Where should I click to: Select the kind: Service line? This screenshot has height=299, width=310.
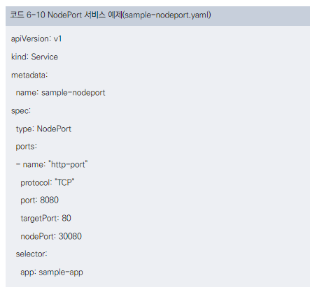click(x=34, y=57)
